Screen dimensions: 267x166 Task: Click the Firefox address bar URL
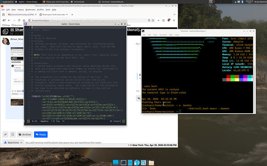[80, 20]
